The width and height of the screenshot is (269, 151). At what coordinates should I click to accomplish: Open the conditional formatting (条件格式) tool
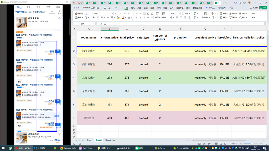[x=205, y=15]
